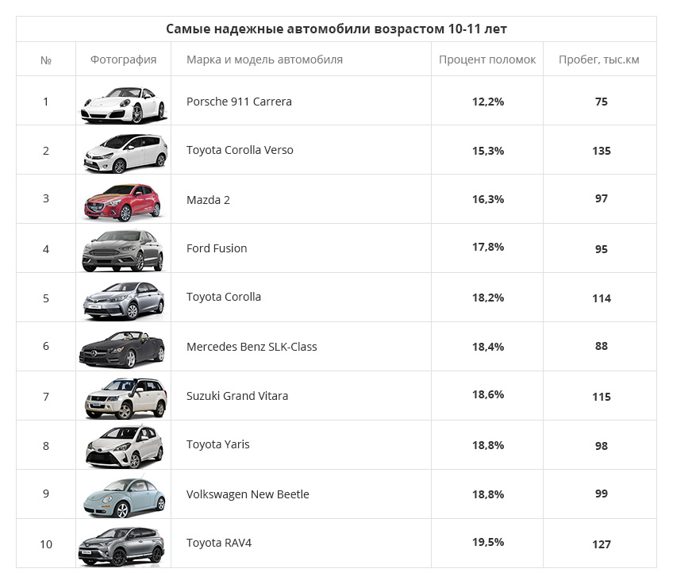Viewport: 673px width, 584px height.
Task: Click the Suzuki Grand Vitara image
Action: pyautogui.click(x=125, y=398)
